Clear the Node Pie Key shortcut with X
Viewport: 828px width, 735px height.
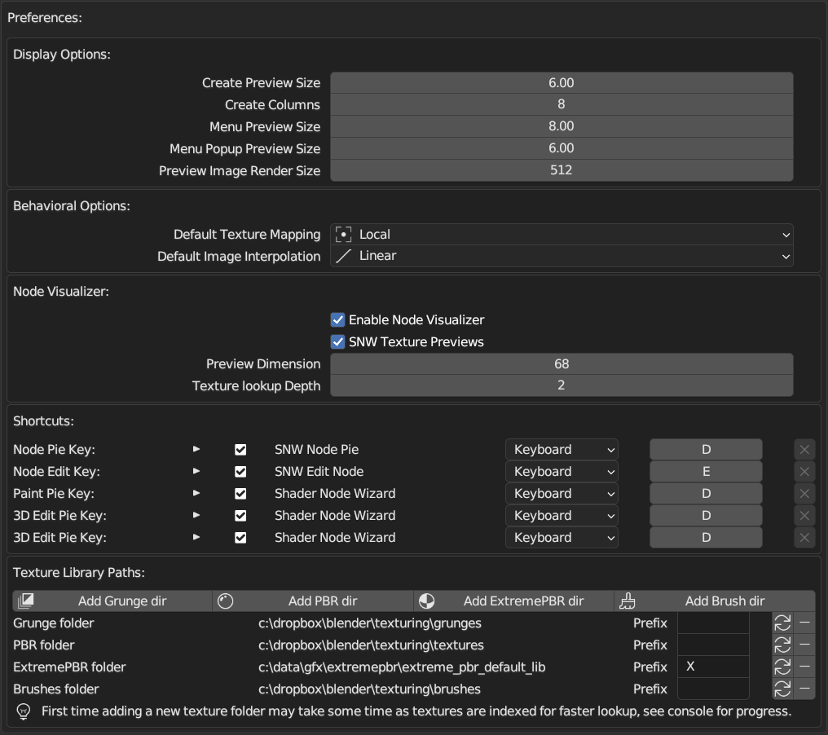(x=804, y=449)
